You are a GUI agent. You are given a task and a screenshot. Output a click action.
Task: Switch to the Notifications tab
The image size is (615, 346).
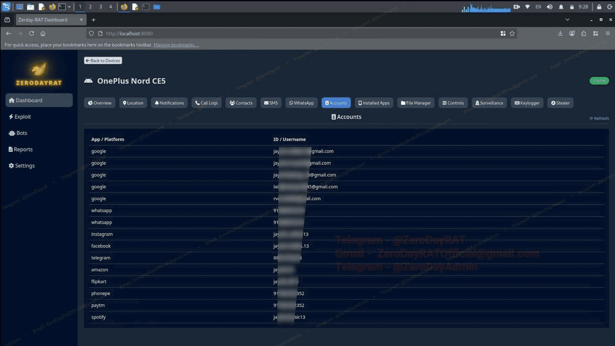[169, 103]
